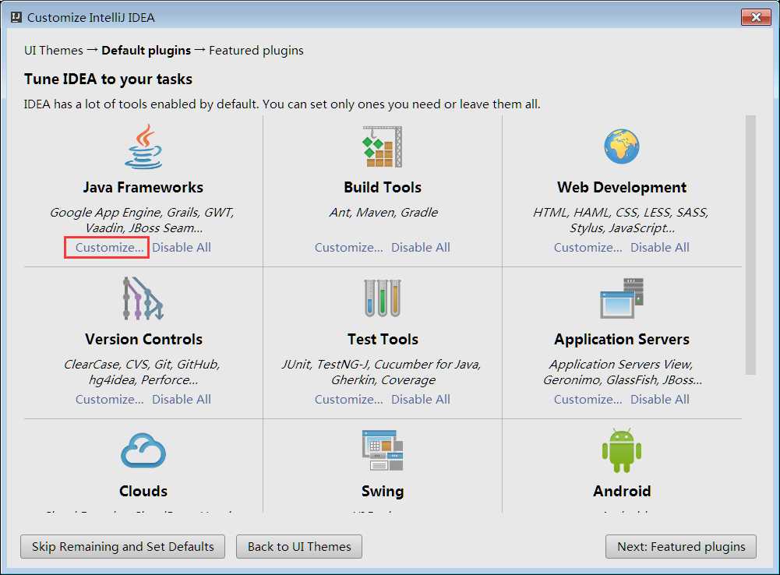Screen dimensions: 780x575
Task: Go back to UI Themes
Action: (299, 547)
